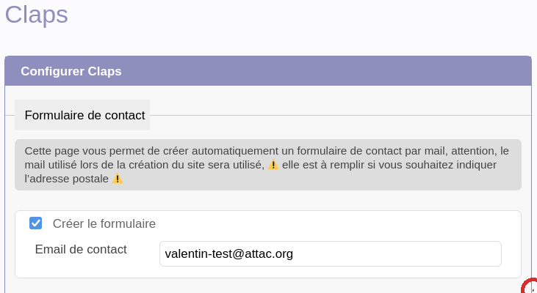Click the warning icon after "sera utilisé"
This screenshot has height=293, width=537.
(273, 165)
